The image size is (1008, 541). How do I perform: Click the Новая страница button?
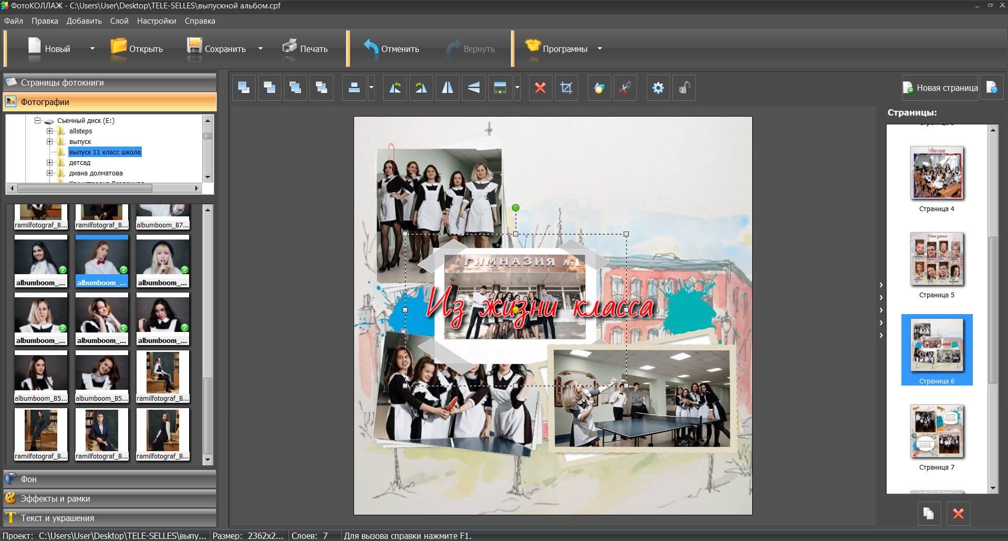[940, 88]
